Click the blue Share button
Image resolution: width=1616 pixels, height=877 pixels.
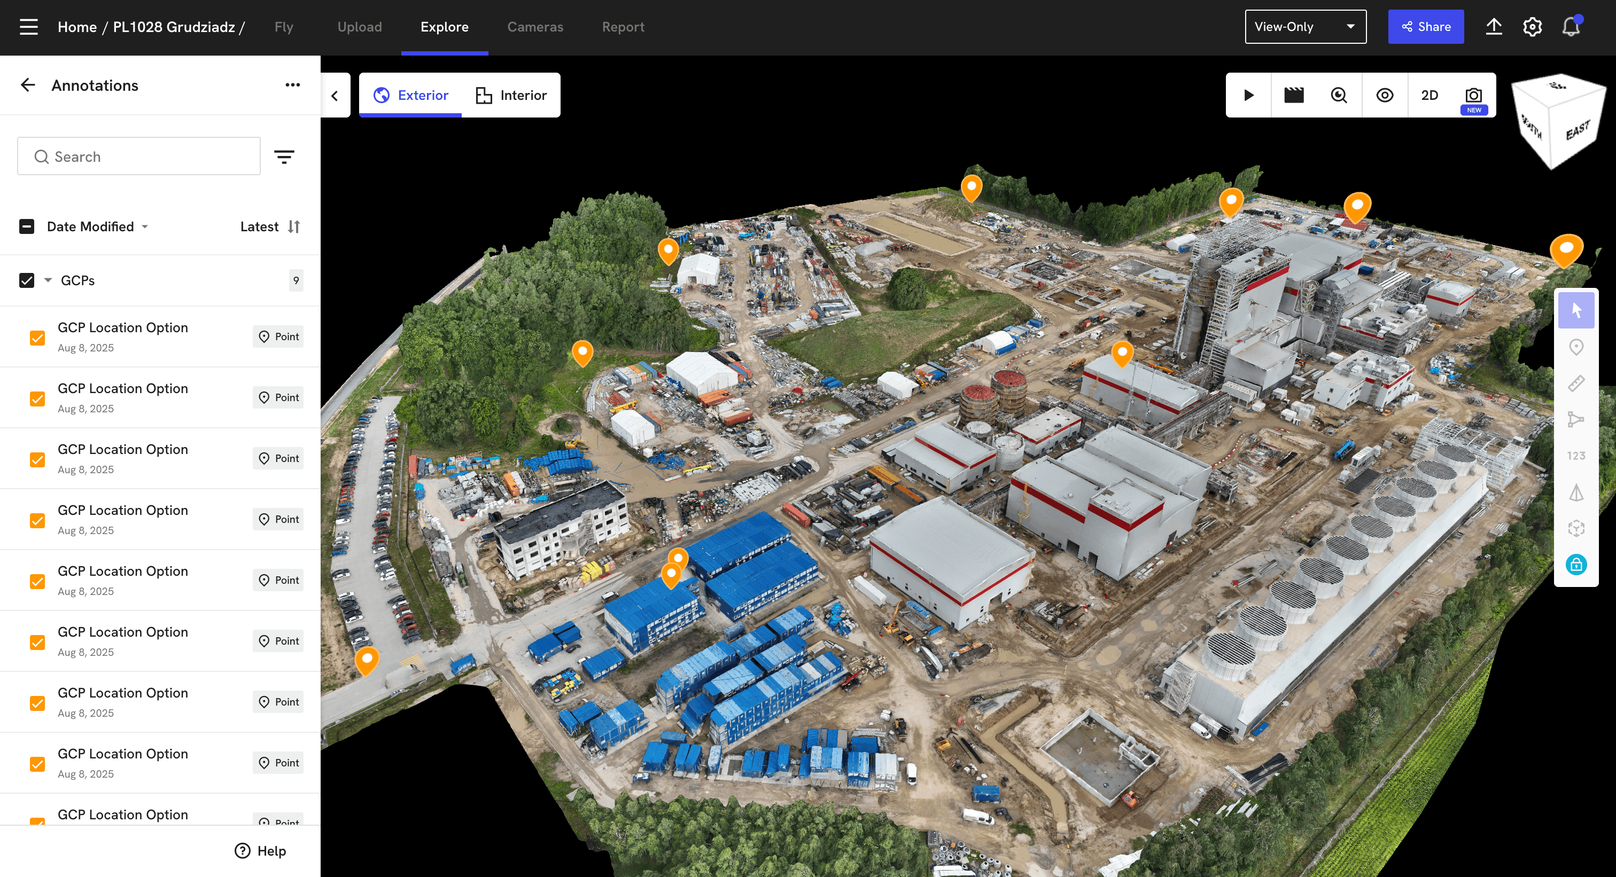pos(1425,27)
